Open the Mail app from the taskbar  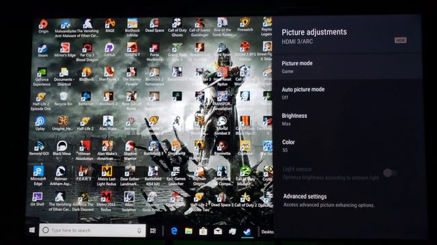pyautogui.click(x=218, y=231)
